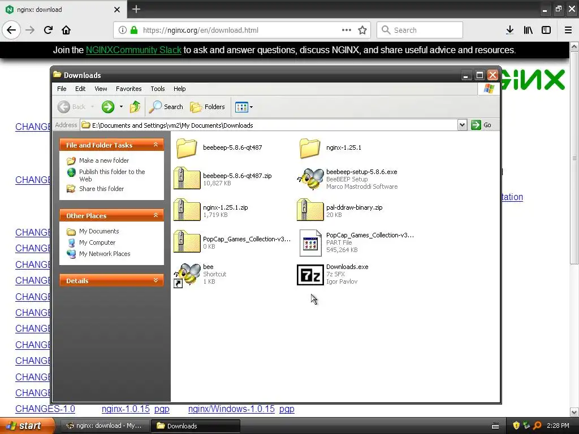Open the NGINXCommunity Slack link
The image size is (579, 434).
click(x=133, y=50)
